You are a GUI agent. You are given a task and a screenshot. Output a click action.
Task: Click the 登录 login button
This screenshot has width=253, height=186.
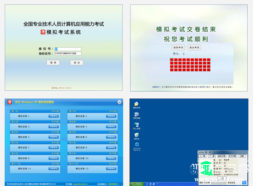point(53,62)
